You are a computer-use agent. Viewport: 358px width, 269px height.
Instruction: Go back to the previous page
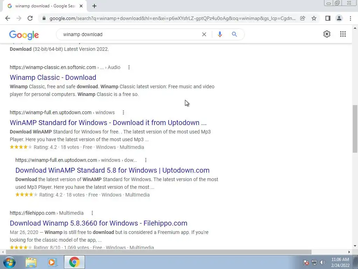click(8, 18)
